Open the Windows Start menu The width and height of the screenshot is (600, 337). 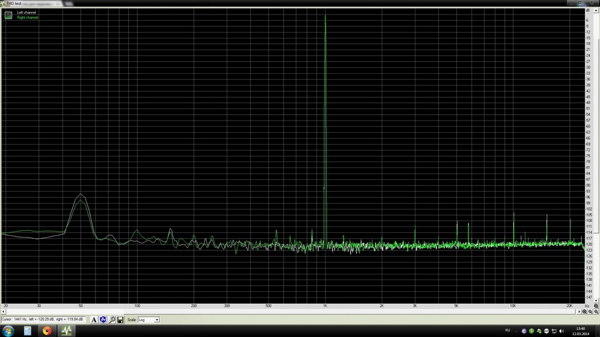coord(8,331)
